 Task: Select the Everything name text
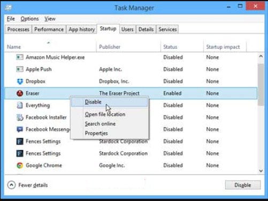(x=38, y=105)
